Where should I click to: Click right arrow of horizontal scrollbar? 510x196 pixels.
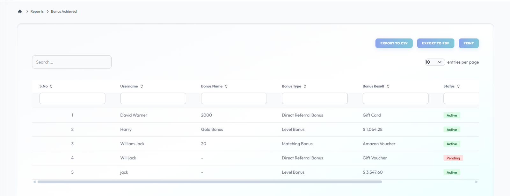[x=477, y=182]
